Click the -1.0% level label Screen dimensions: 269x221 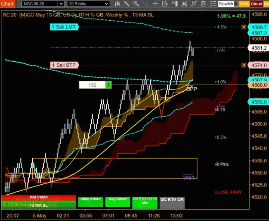tap(220, 51)
